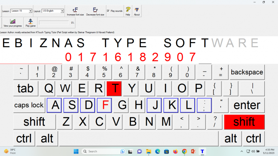Open the chat icon in taskbar

click(x=140, y=151)
